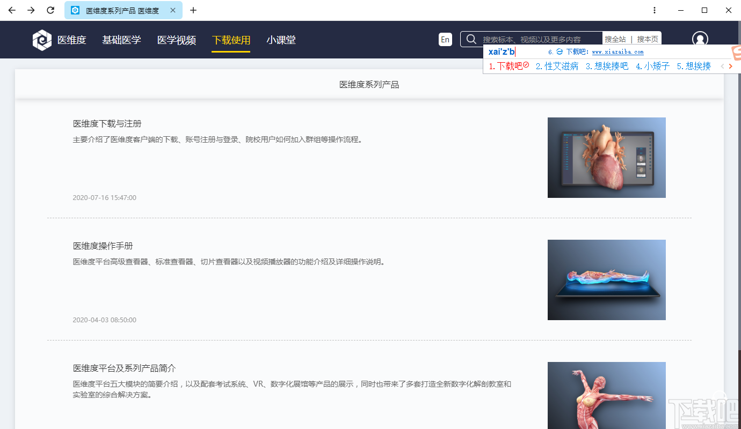Screen dimensions: 741x429
Task: Go forward using the browser forward arrow
Action: 31,10
